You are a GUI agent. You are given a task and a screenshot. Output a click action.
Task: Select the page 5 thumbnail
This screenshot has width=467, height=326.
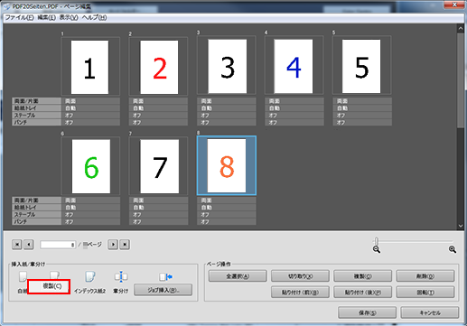point(361,66)
